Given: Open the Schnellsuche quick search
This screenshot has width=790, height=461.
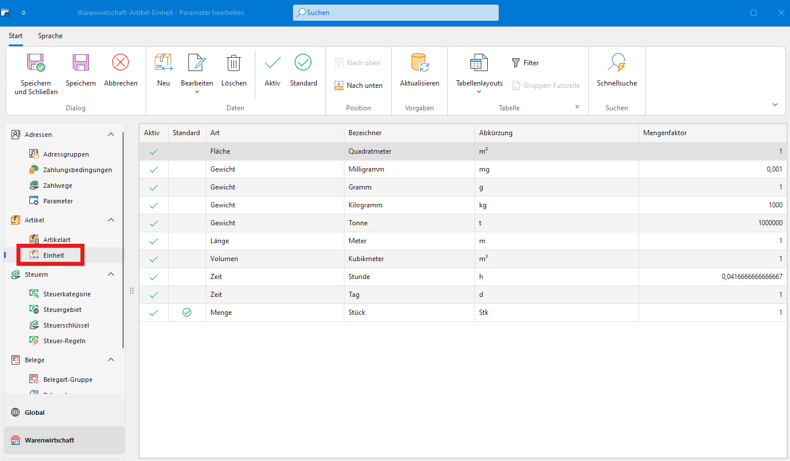Looking at the screenshot, I should click(x=617, y=63).
